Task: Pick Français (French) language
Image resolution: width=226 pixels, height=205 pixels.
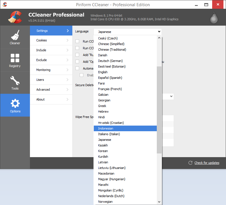Action: 125,89
